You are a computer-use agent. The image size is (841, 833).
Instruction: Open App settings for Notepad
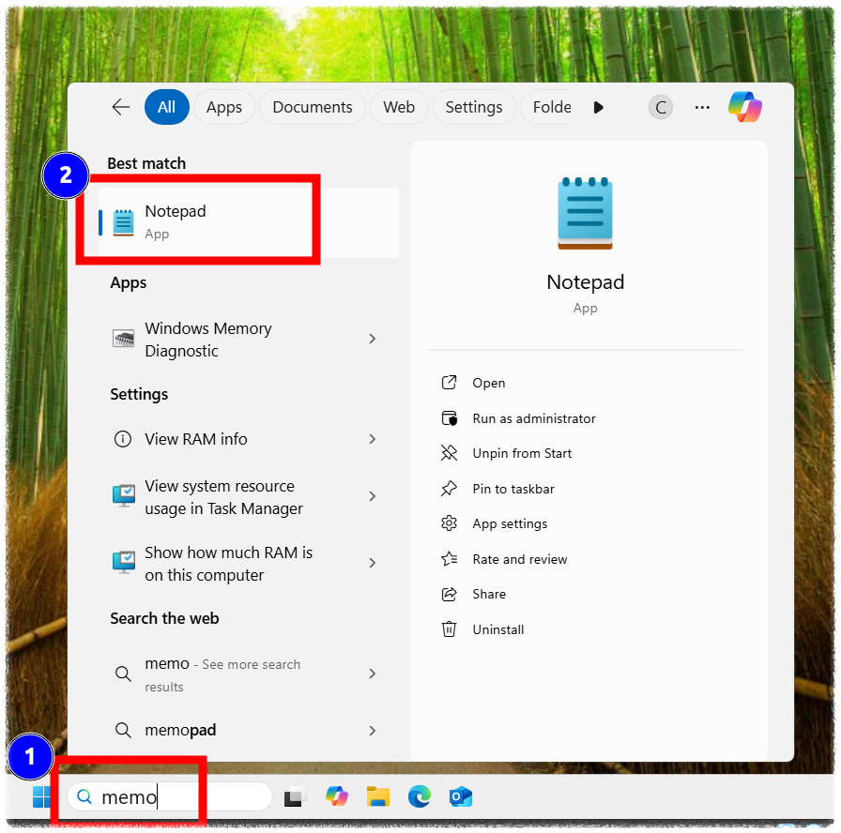click(585, 523)
